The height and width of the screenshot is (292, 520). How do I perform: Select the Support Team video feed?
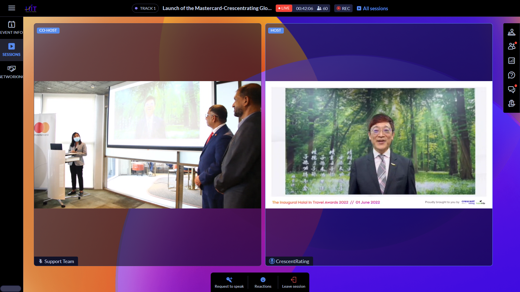[x=148, y=145]
